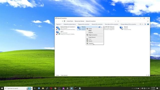Switch to the active Control Panel taskbar button

71,88
